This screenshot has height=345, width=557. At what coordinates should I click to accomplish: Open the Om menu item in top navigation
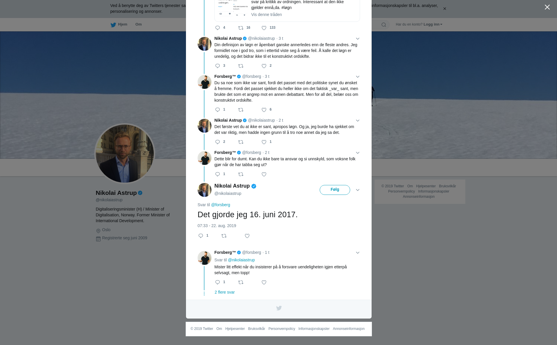click(138, 24)
